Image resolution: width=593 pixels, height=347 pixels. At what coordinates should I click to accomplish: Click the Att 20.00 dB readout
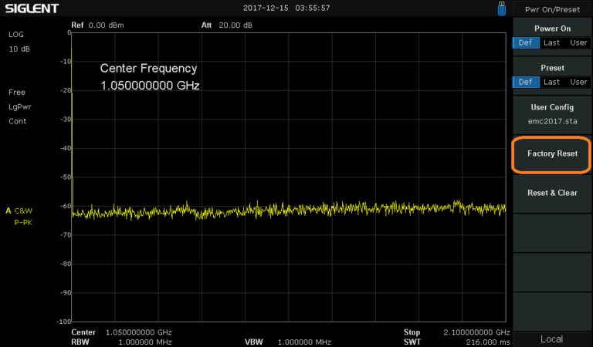click(x=226, y=25)
